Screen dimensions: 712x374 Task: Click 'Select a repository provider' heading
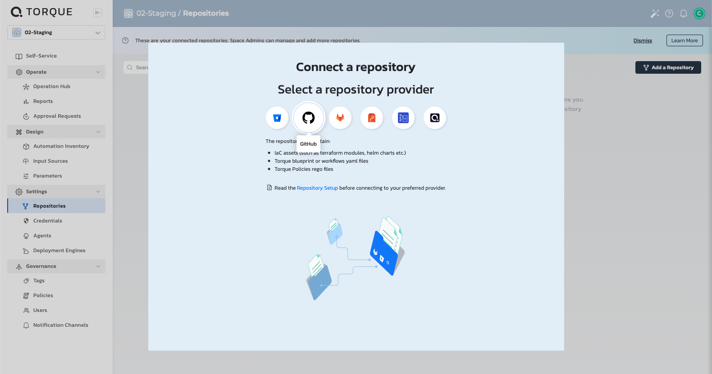(x=356, y=89)
